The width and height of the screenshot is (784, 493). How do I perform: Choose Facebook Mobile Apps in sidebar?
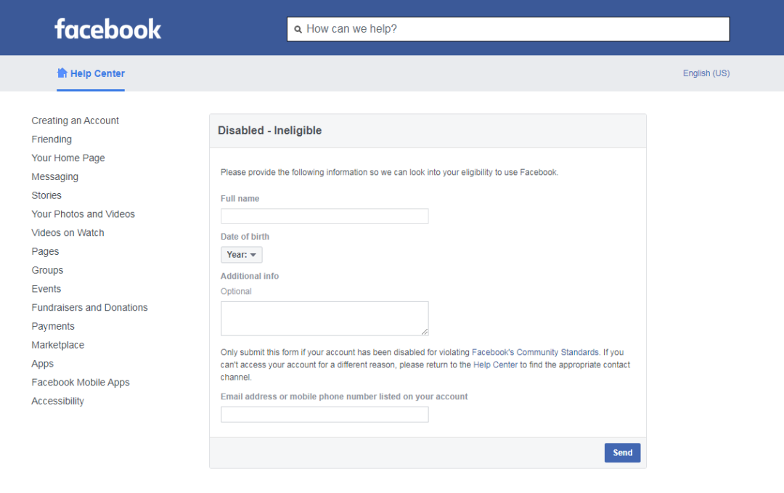pyautogui.click(x=80, y=383)
